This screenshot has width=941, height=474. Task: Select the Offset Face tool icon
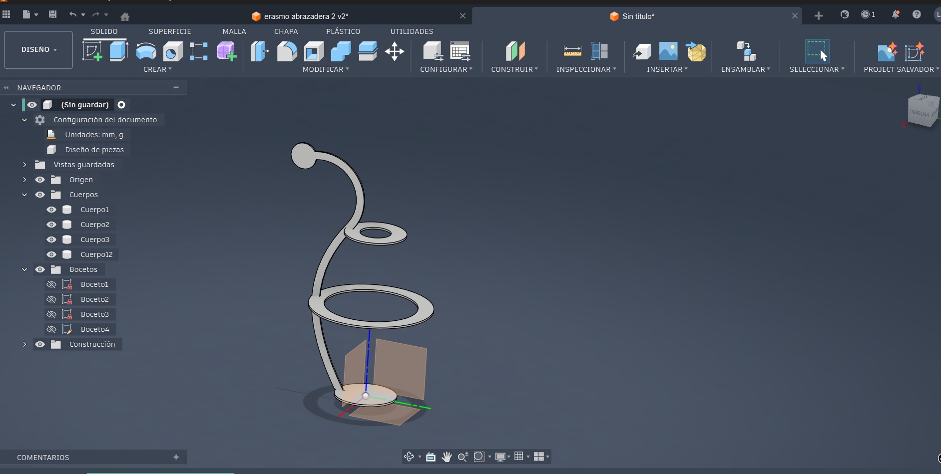click(x=368, y=51)
